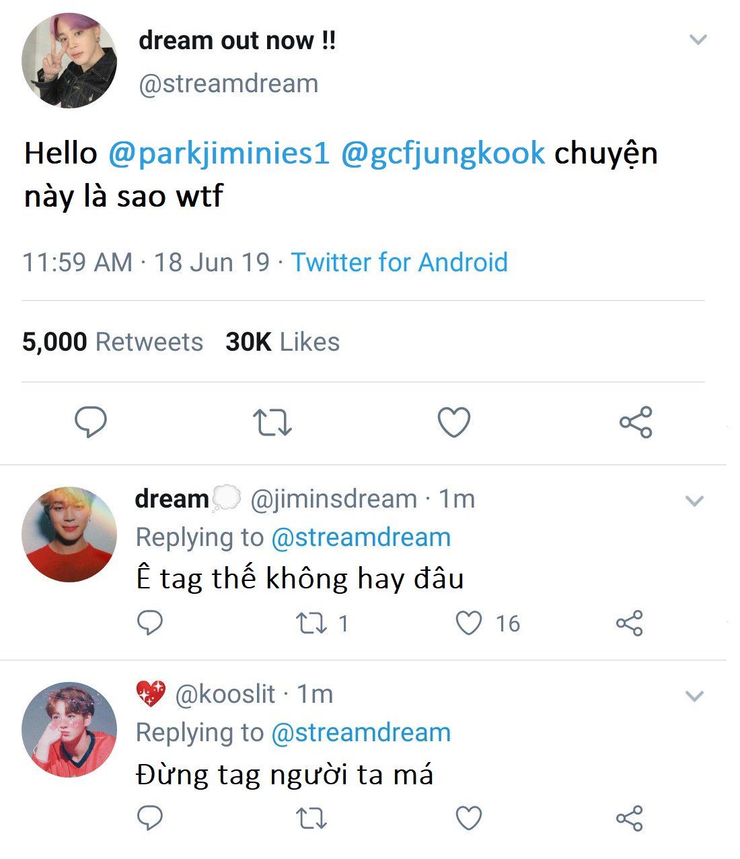Reply to the @jiminsdream comment
The height and width of the screenshot is (859, 740).
[x=150, y=623]
